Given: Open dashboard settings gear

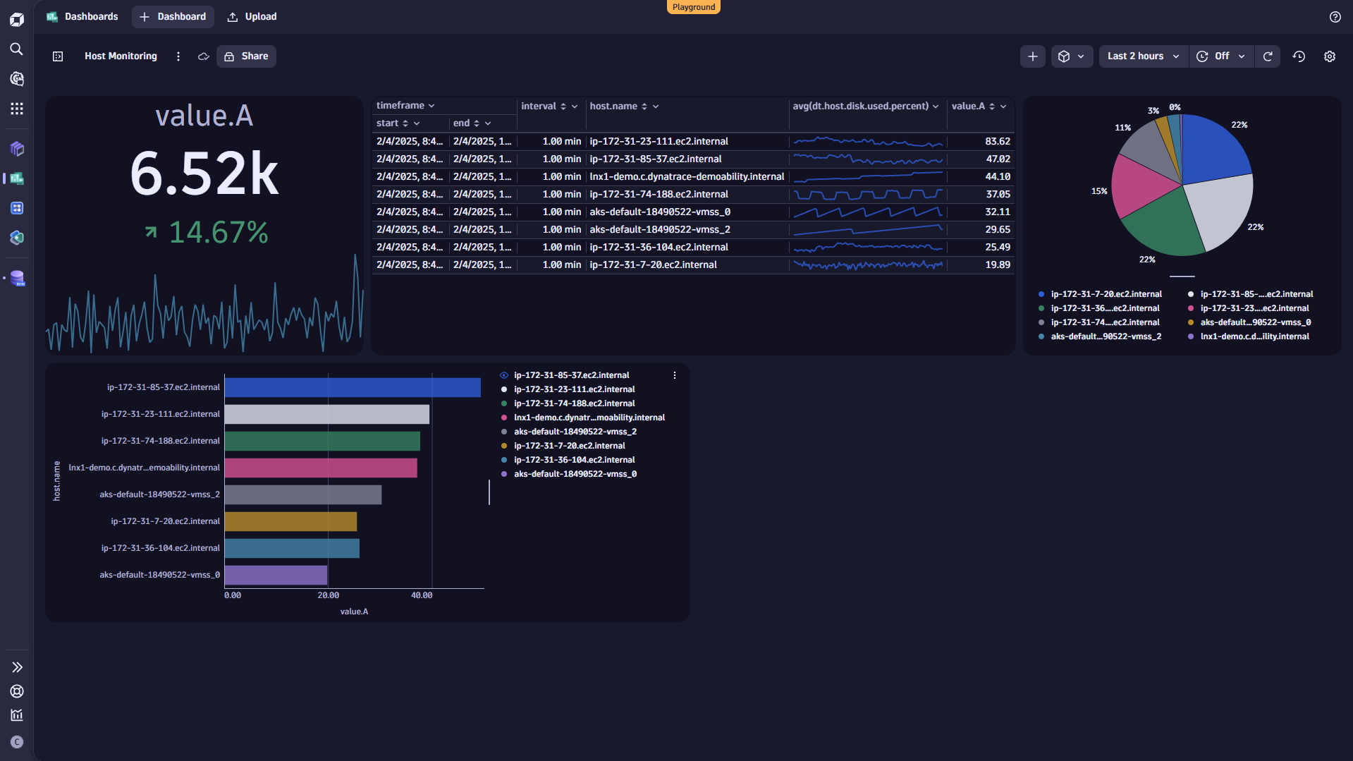Looking at the screenshot, I should (x=1330, y=56).
